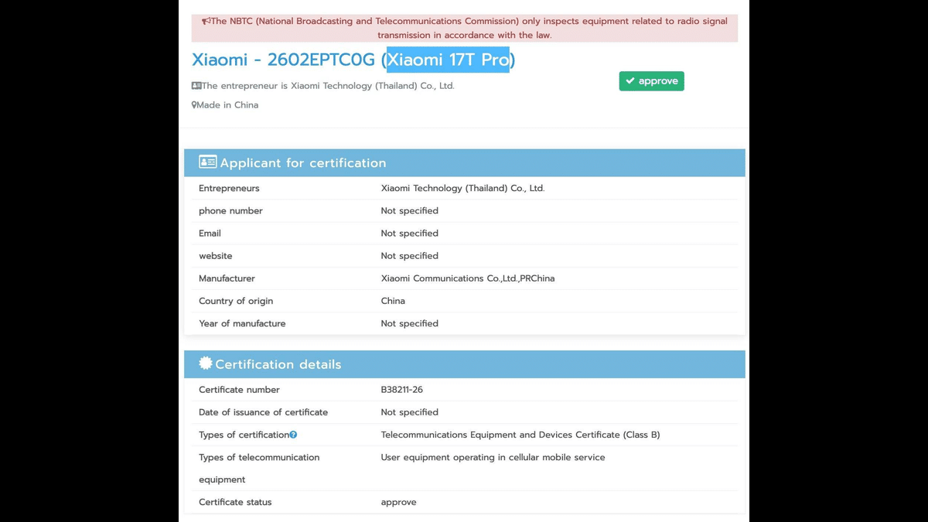Click Not specified in the Email row

[x=409, y=233]
